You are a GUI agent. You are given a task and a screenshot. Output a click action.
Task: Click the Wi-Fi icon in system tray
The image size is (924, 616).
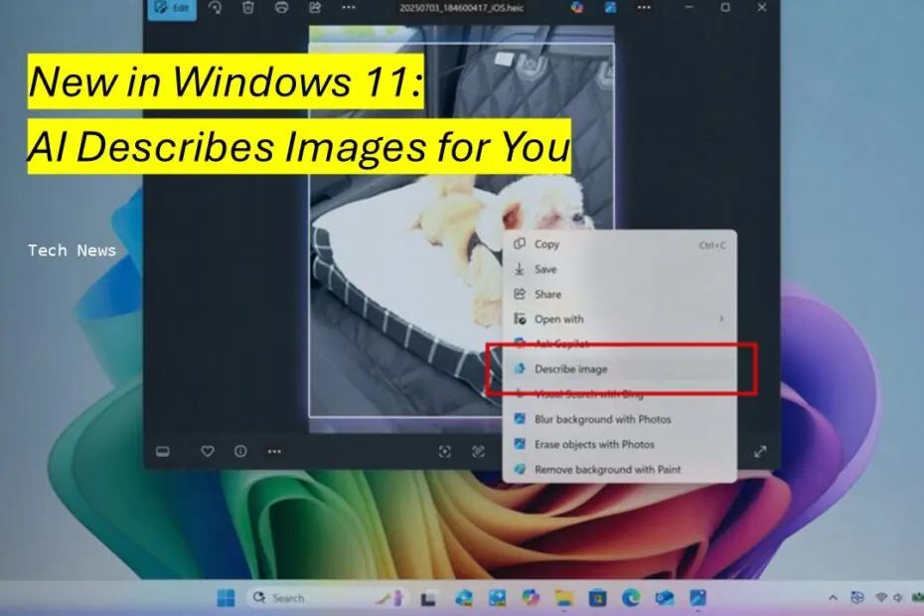(x=881, y=597)
